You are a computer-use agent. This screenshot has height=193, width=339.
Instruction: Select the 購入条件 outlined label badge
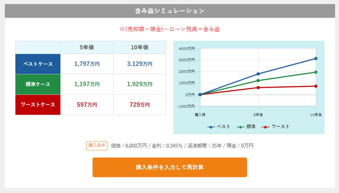point(97,146)
